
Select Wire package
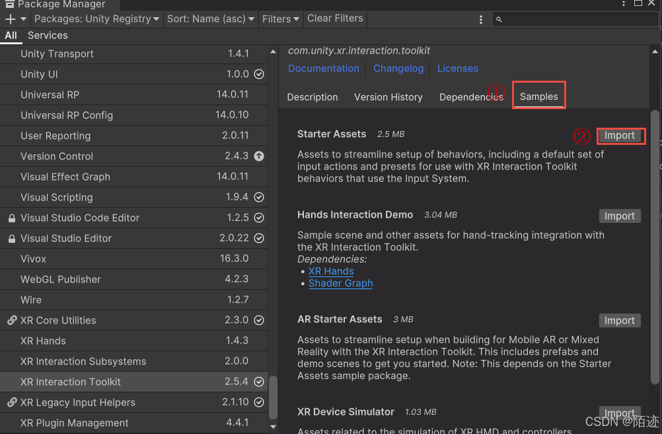point(134,300)
